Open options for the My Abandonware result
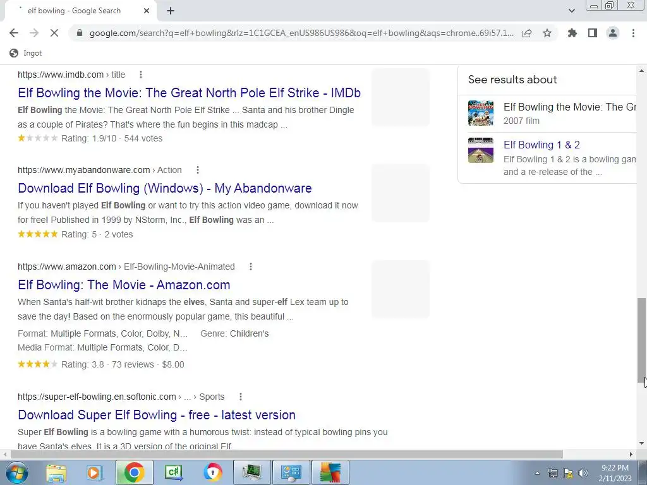 coord(198,170)
